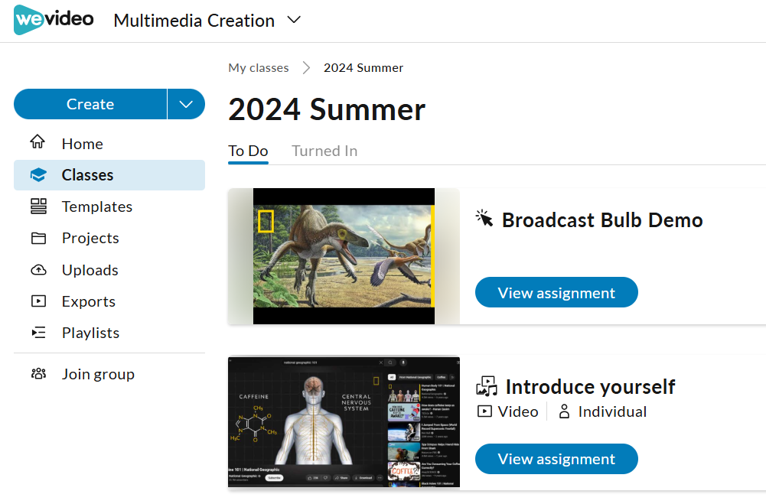This screenshot has height=504, width=766.
Task: Click the Uploads cloud icon
Action: (x=38, y=270)
